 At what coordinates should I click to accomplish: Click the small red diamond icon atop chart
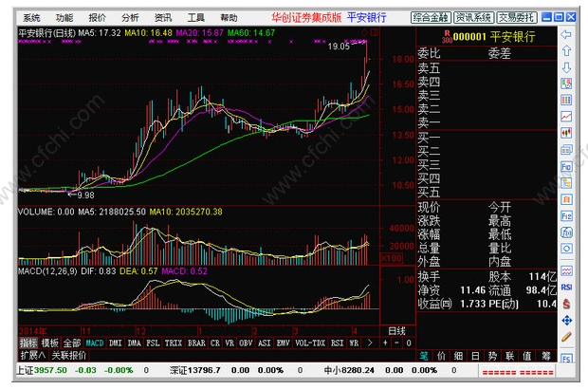pyautogui.click(x=364, y=33)
